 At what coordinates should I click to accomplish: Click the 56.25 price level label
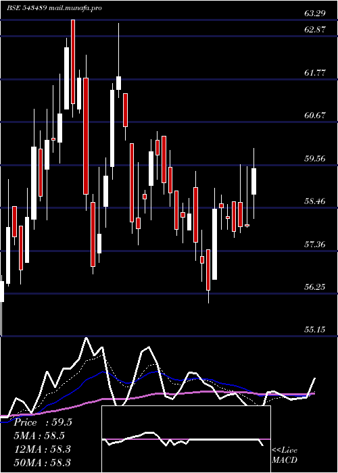click(315, 287)
